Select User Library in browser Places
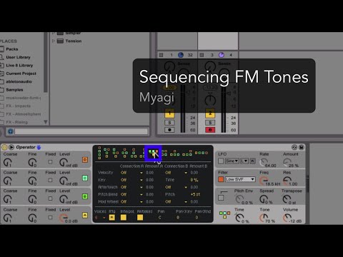This screenshot has width=343, height=257. (18, 57)
